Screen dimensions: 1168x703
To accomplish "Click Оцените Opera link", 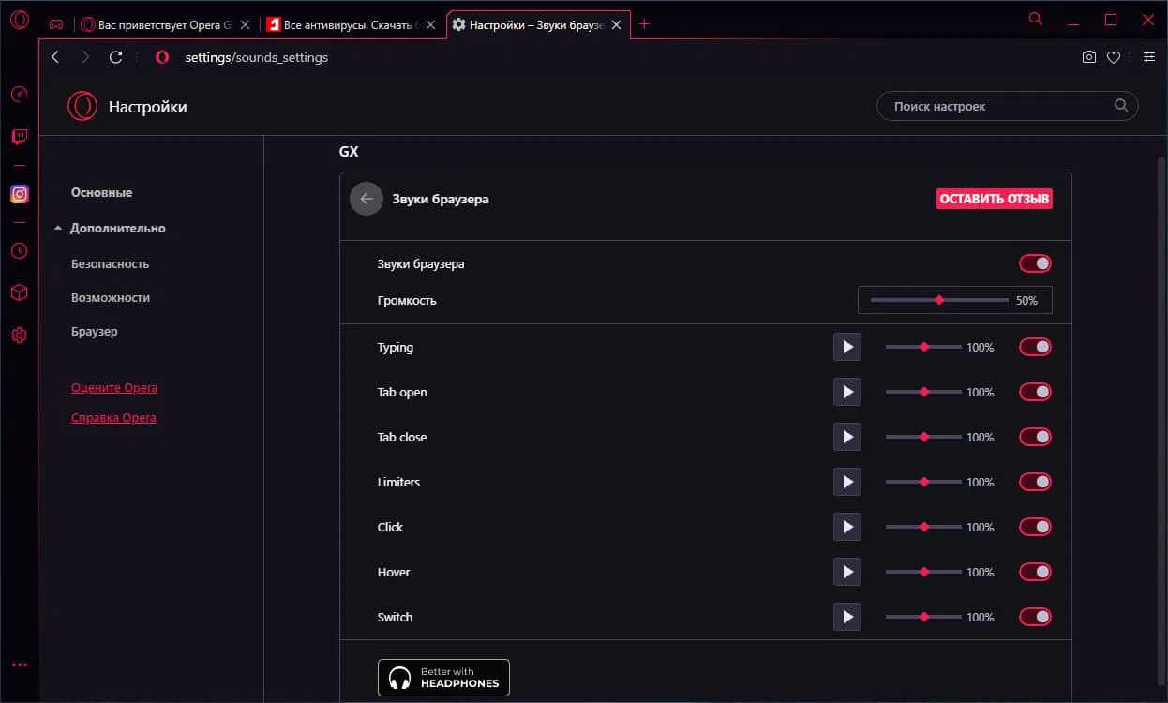I will (x=114, y=387).
